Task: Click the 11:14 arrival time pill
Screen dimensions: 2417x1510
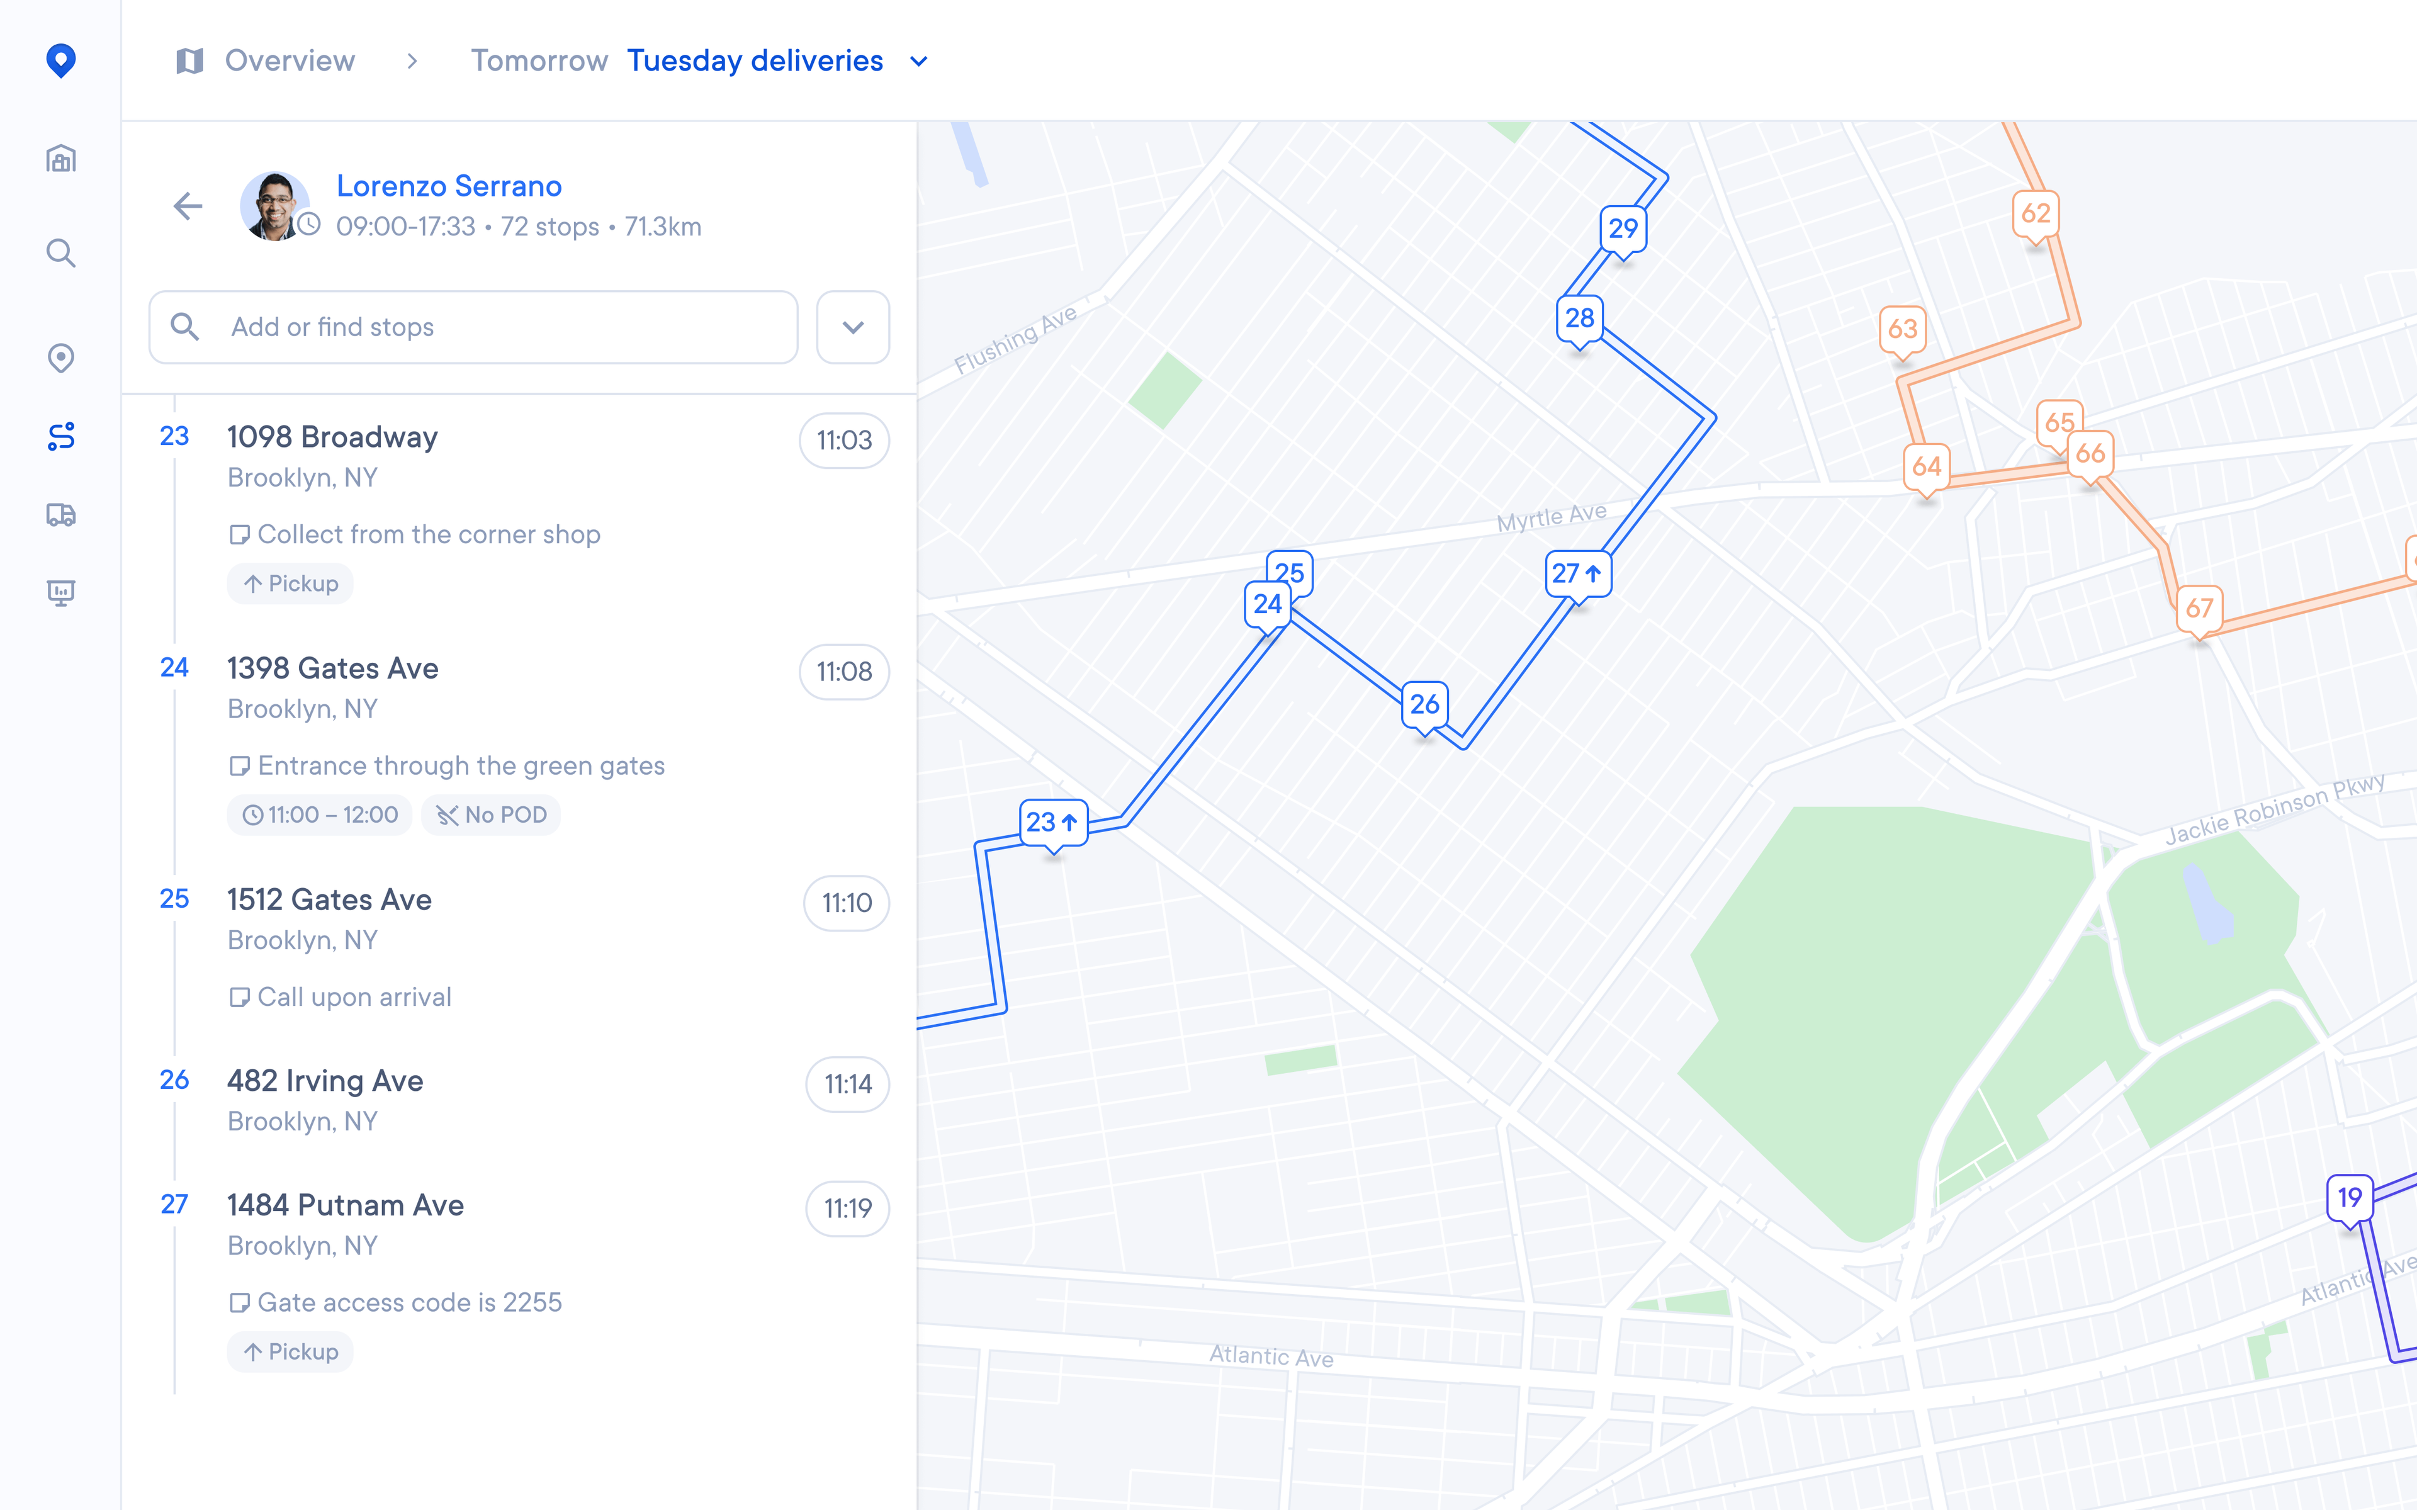Action: coord(848,1085)
